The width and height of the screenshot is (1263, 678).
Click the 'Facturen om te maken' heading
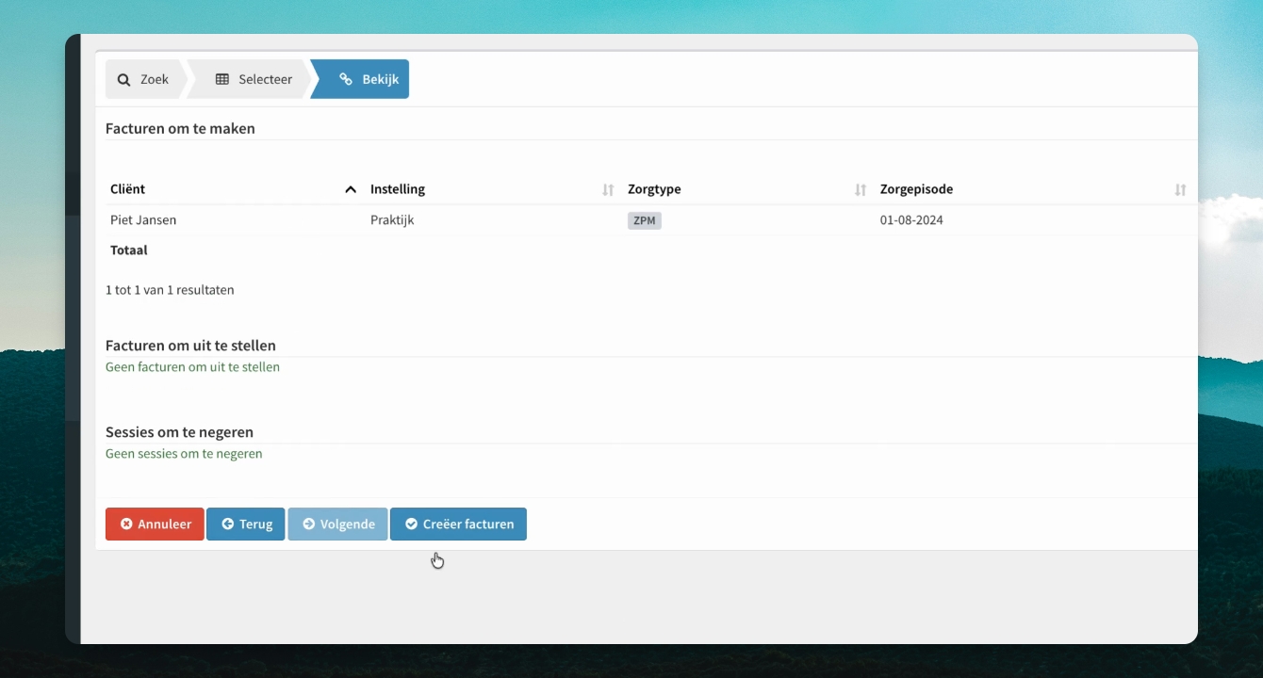(x=180, y=128)
